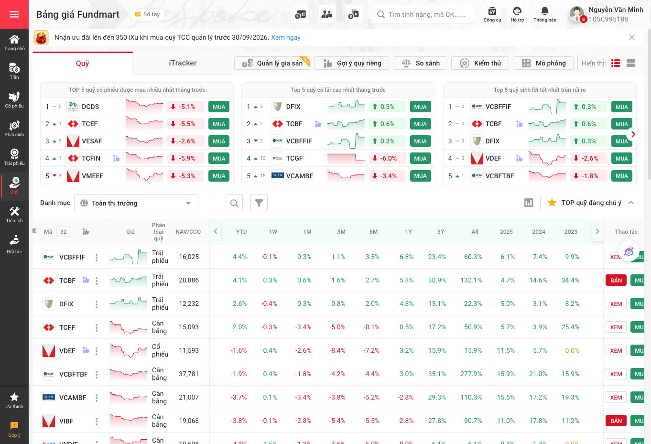Collapse table first column pin icon

pos(34,231)
